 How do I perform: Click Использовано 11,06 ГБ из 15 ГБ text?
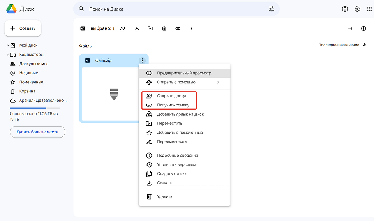(x=34, y=117)
